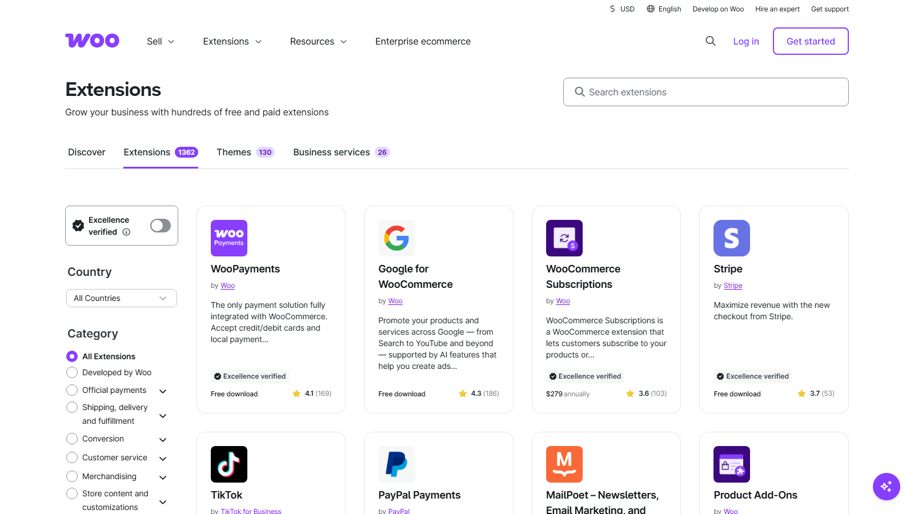Viewport: 914px width, 514px height.
Task: Expand the Sell menu
Action: (x=161, y=41)
